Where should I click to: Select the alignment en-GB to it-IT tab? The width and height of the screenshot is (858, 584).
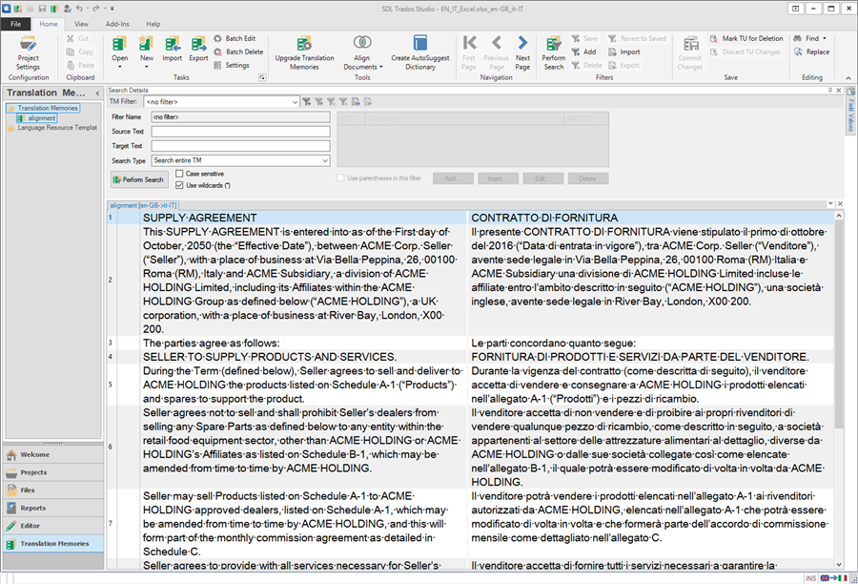pyautogui.click(x=143, y=205)
